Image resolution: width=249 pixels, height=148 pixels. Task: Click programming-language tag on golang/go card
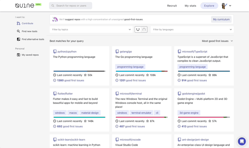pos(130,67)
